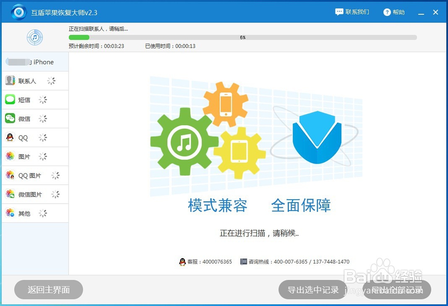448x306 pixels.
Task: Click 返回主界面 button
Action: pos(48,290)
